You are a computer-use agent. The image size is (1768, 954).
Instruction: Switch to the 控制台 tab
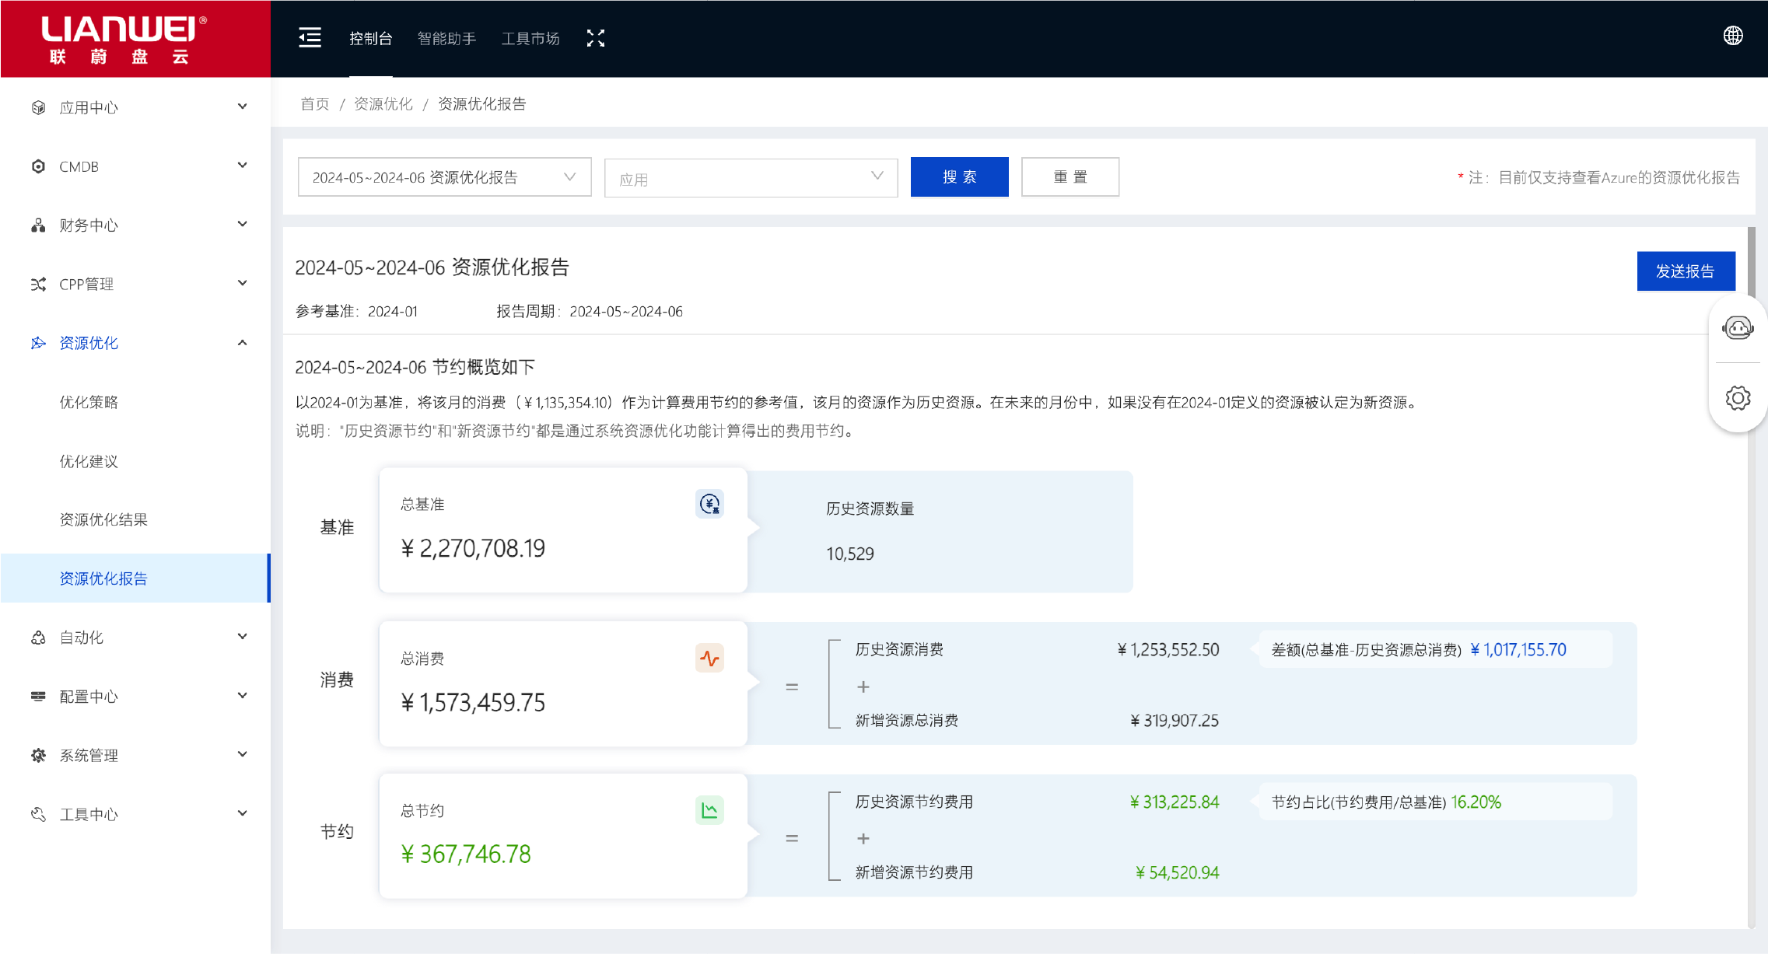coord(371,39)
